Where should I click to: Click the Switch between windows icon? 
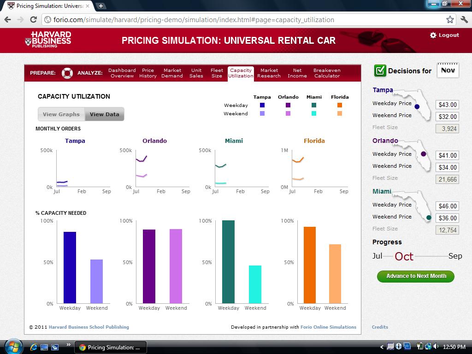(x=55, y=347)
